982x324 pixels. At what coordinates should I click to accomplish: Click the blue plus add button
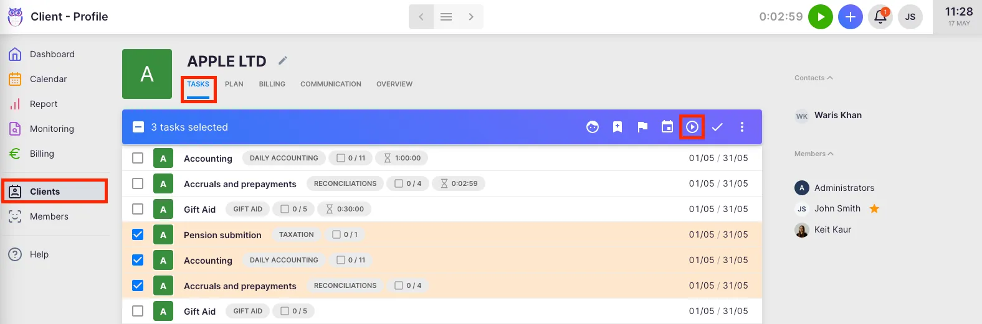coord(850,17)
